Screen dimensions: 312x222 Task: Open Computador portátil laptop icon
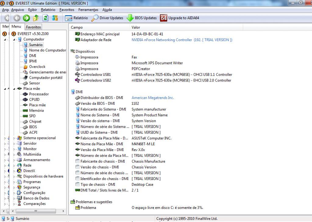click(x=25, y=78)
